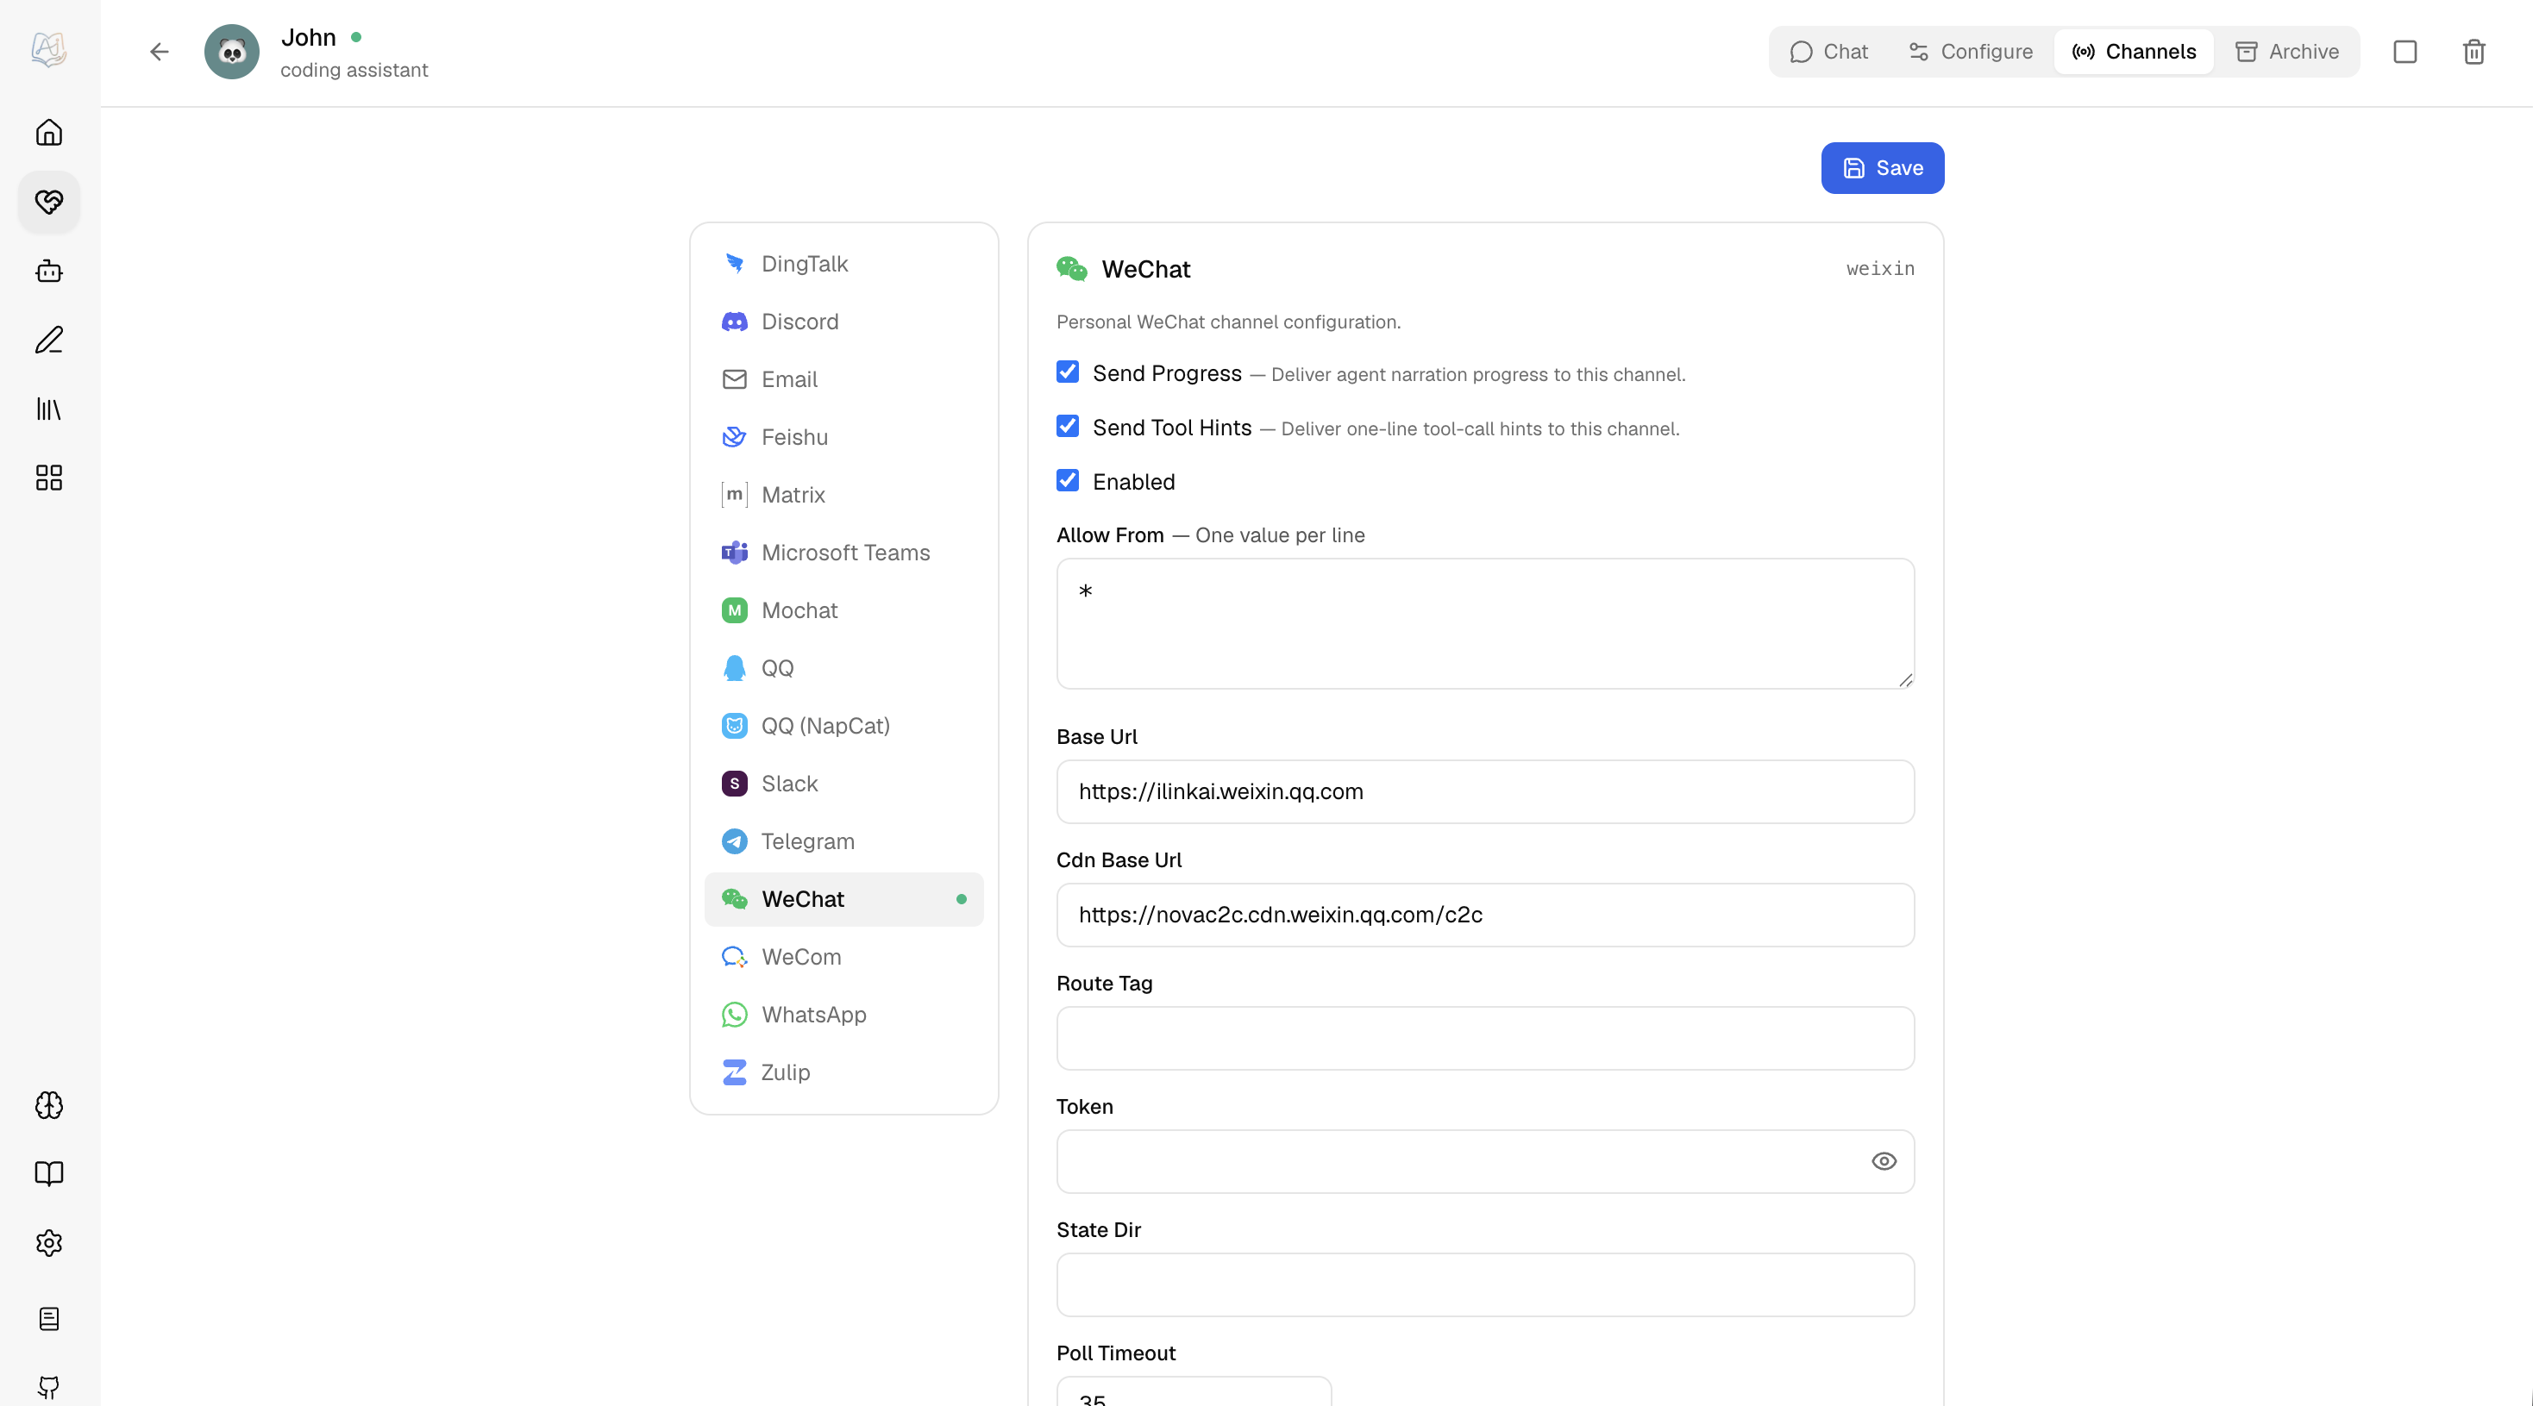Click the Route Tag field
This screenshot has width=2533, height=1406.
click(x=1485, y=1039)
